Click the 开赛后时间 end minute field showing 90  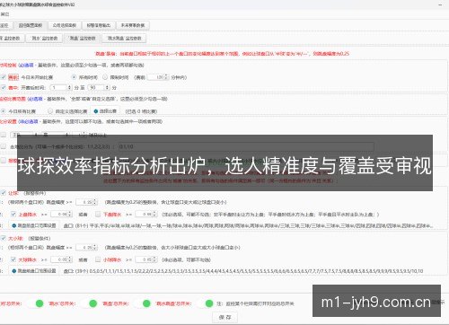click(99, 88)
